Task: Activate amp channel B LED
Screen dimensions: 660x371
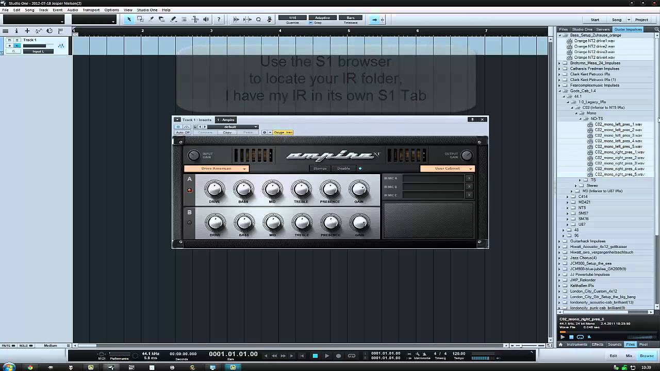Action: (x=189, y=223)
